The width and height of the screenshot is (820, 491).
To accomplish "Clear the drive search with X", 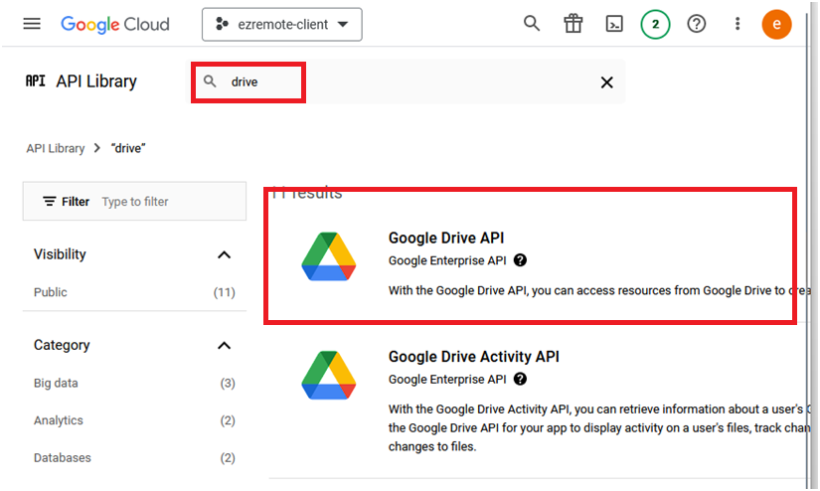I will (606, 82).
